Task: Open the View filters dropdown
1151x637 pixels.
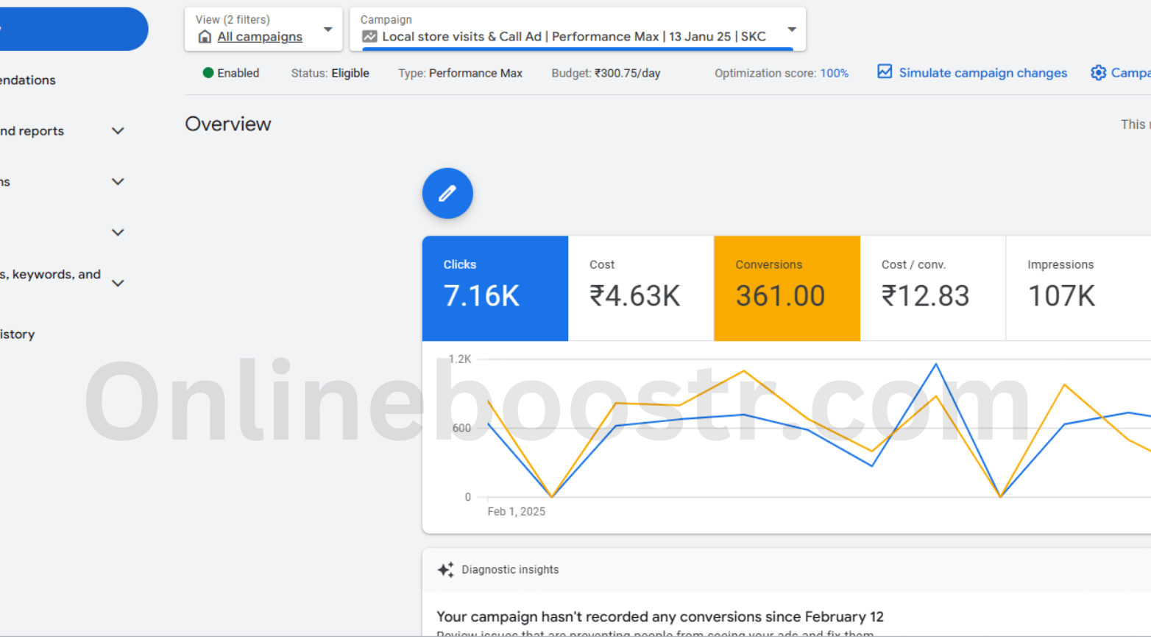Action: point(327,29)
